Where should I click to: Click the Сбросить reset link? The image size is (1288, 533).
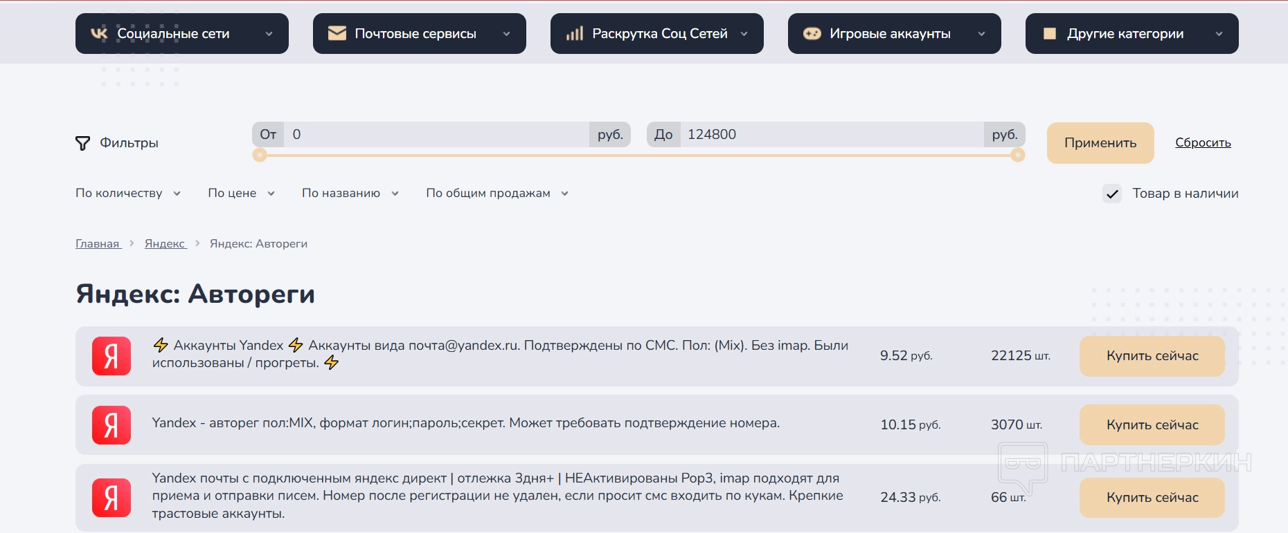[x=1203, y=142]
